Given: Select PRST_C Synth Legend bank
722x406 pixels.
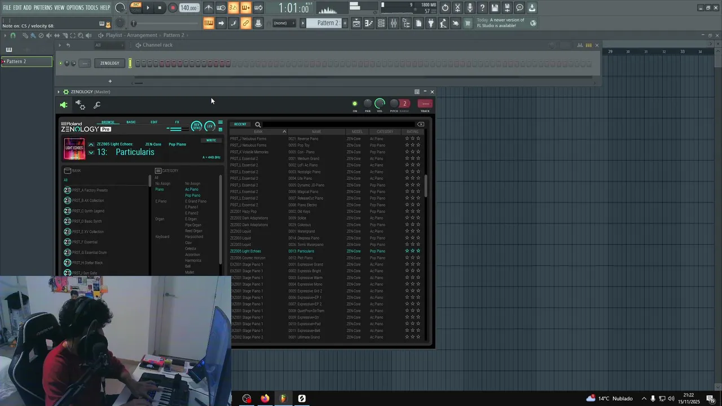Looking at the screenshot, I should pyautogui.click(x=104, y=211).
